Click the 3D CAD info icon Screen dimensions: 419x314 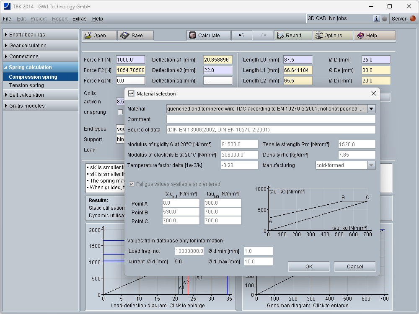point(376,18)
